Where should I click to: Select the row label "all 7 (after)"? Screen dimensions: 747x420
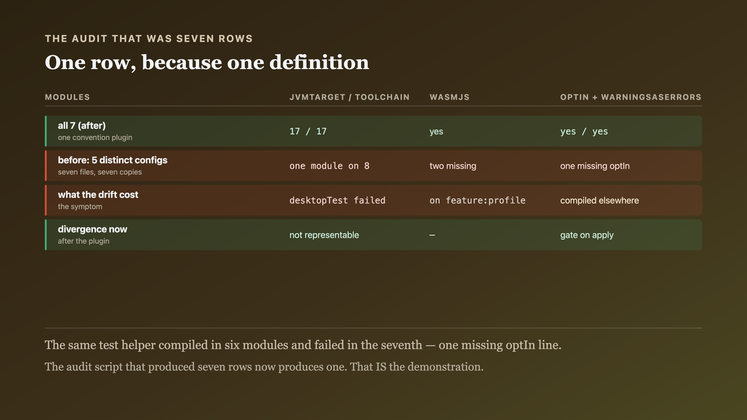(x=82, y=126)
